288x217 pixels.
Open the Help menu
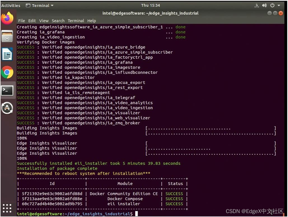click(x=92, y=20)
